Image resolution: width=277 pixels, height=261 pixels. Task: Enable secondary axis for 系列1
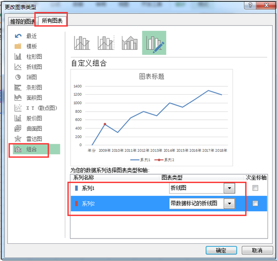[255, 188]
